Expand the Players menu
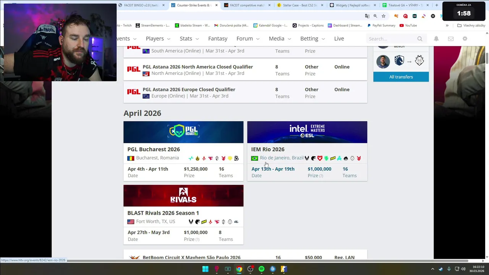This screenshot has width=489, height=275. tap(158, 39)
